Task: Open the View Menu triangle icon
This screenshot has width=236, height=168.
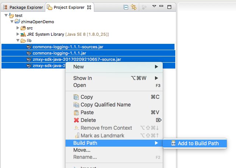Action: tap(154, 6)
